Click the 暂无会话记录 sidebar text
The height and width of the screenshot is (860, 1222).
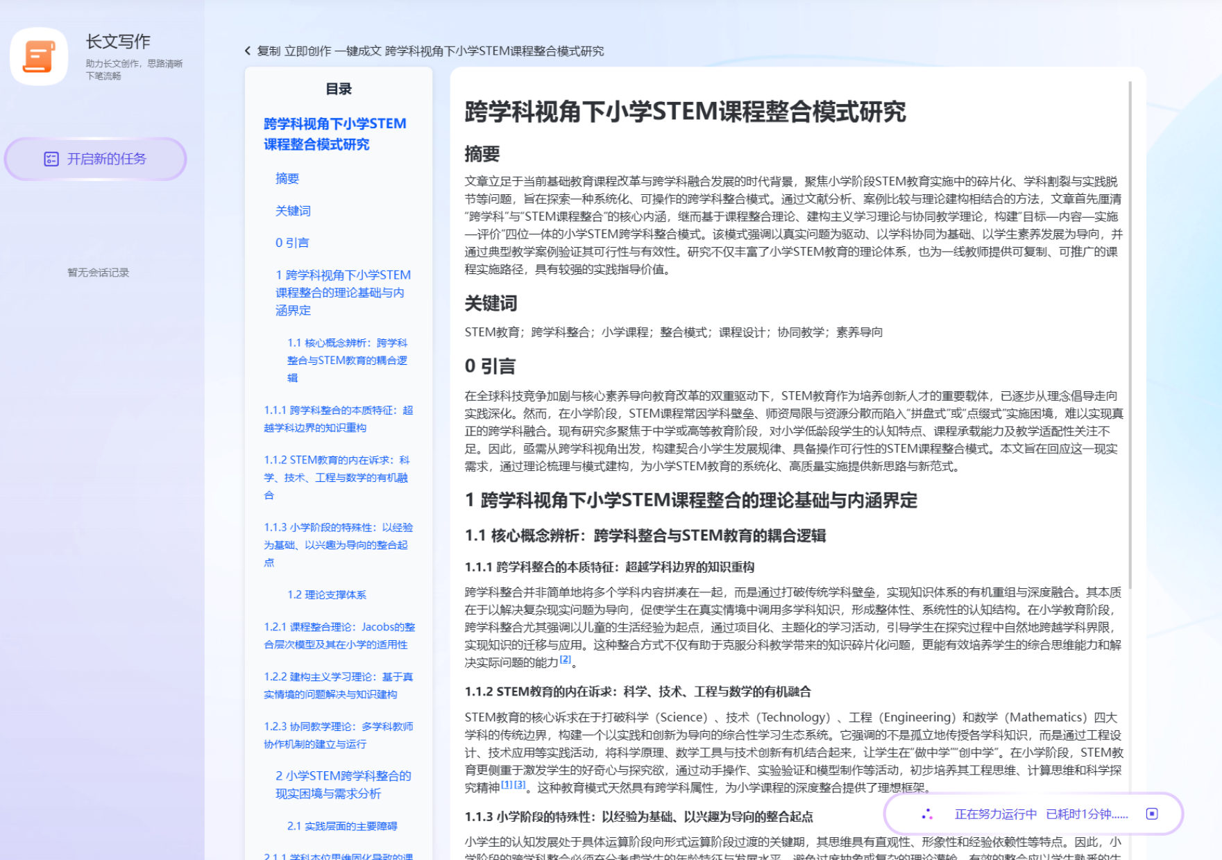[x=98, y=273]
